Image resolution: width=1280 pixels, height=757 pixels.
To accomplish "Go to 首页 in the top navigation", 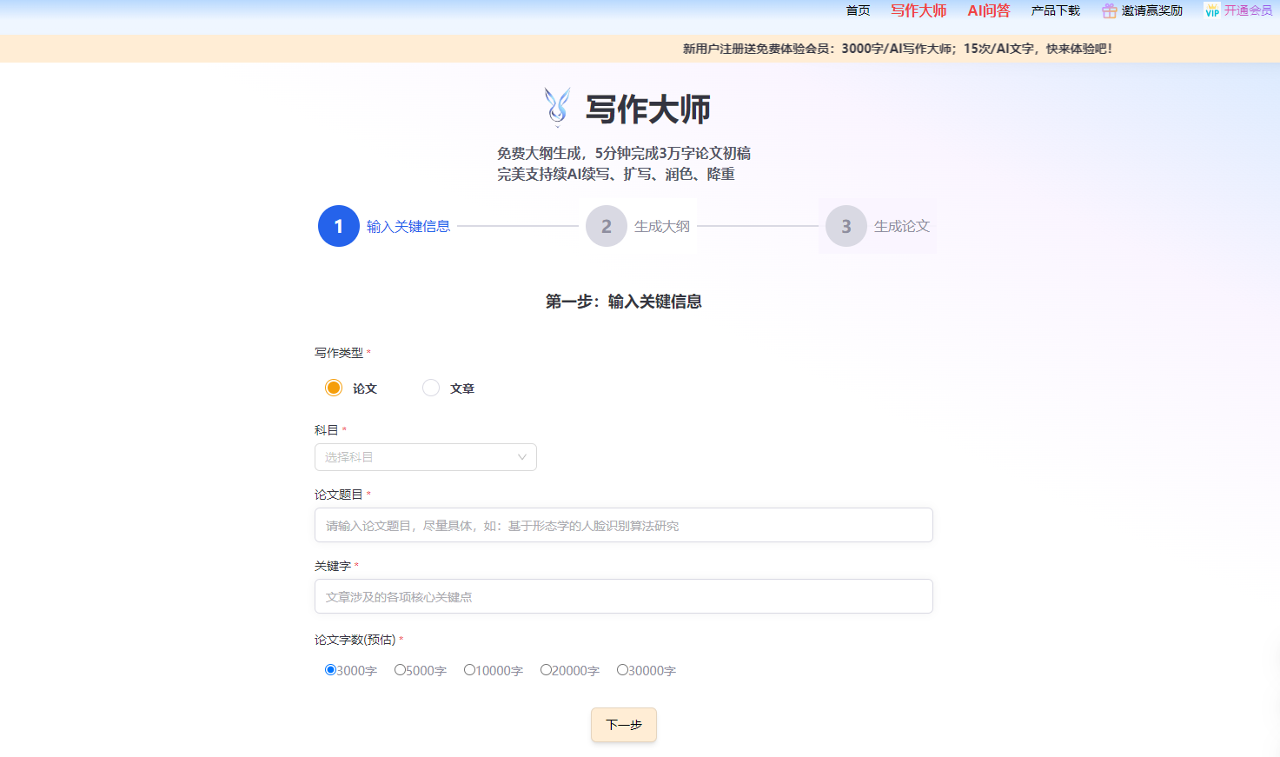I will pos(857,10).
